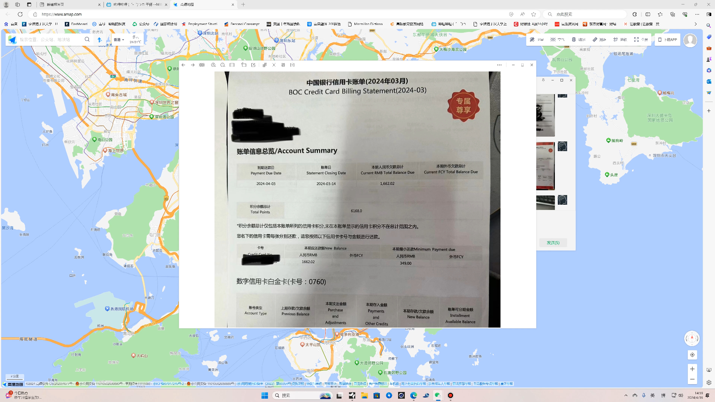
Task: Zoom in the map with plus button
Action: (x=692, y=369)
